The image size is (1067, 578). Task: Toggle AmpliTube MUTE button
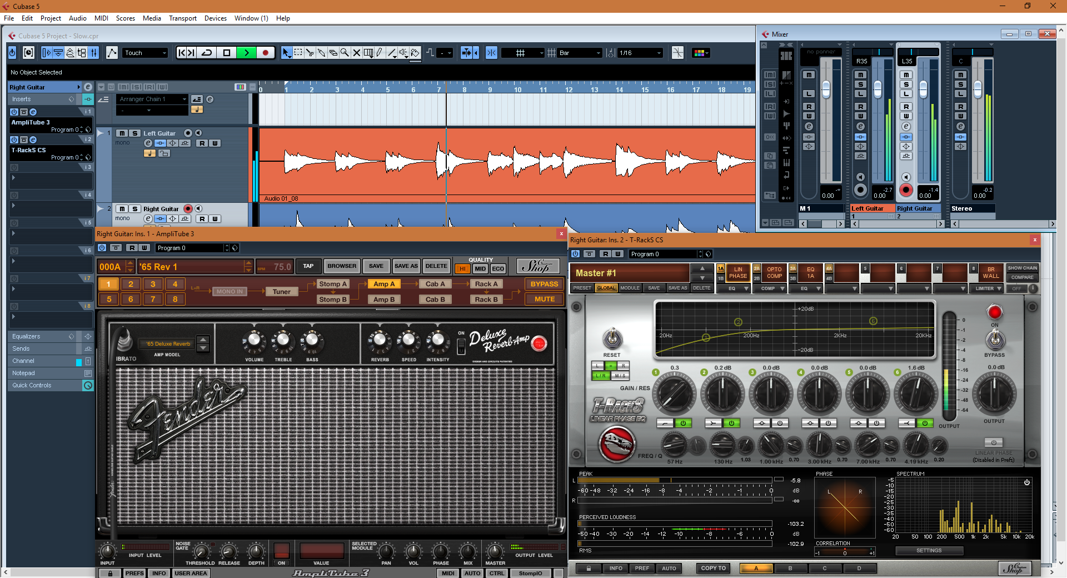(x=544, y=299)
